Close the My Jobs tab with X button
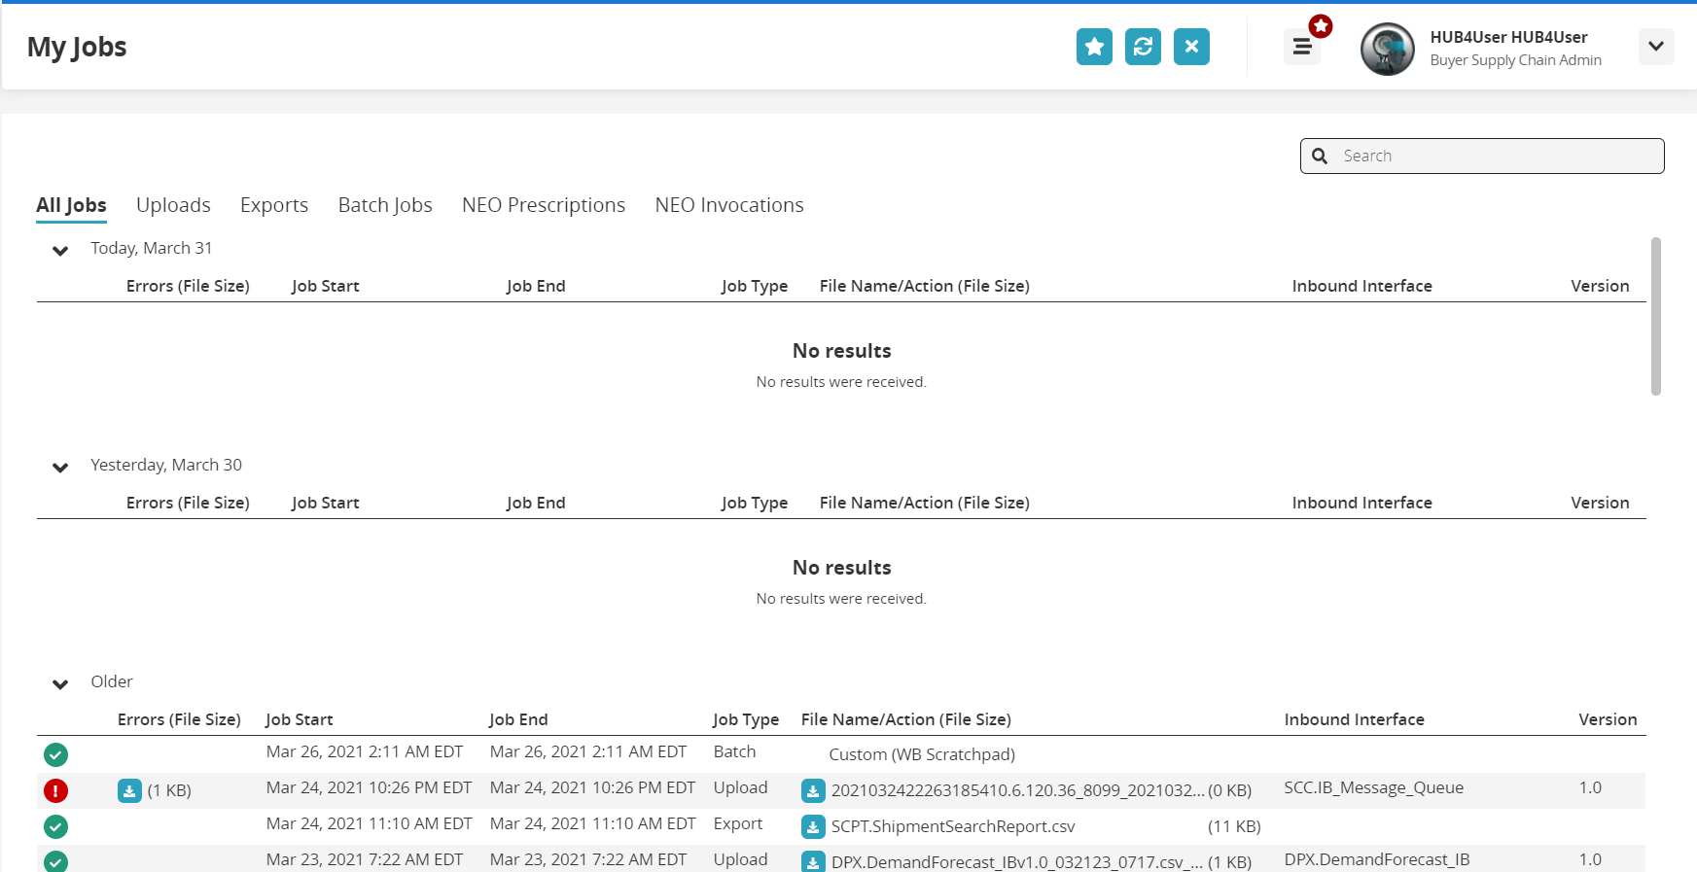Screen dimensions: 1697x872 1191,47
